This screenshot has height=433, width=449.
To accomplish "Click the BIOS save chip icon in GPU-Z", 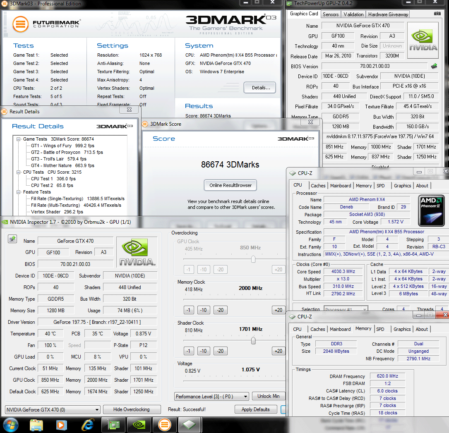I will coord(434,66).
